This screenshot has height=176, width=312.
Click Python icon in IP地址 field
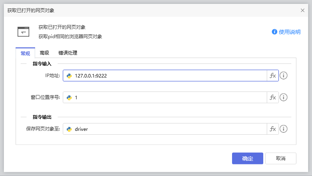tap(69, 76)
